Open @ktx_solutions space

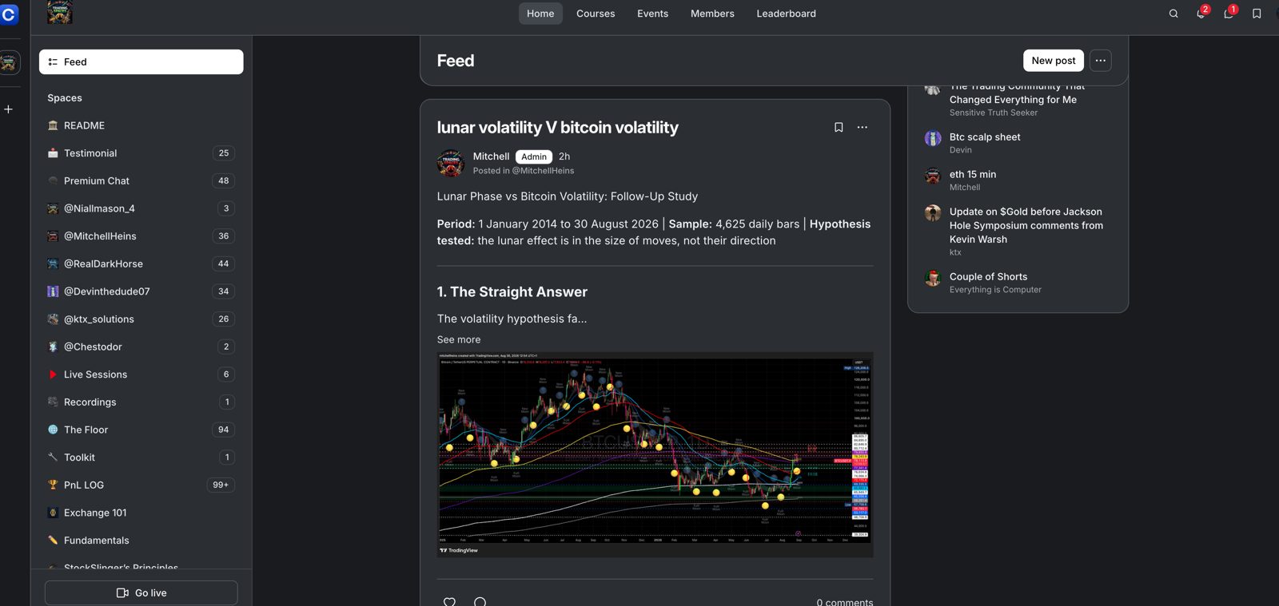pyautogui.click(x=141, y=319)
